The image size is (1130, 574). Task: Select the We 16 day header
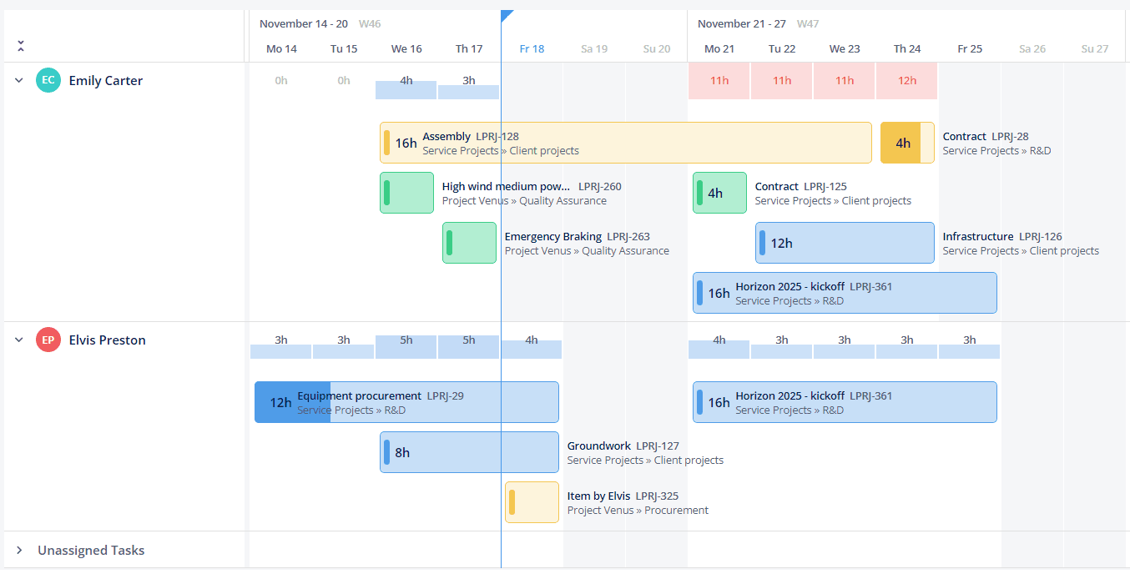(x=406, y=49)
